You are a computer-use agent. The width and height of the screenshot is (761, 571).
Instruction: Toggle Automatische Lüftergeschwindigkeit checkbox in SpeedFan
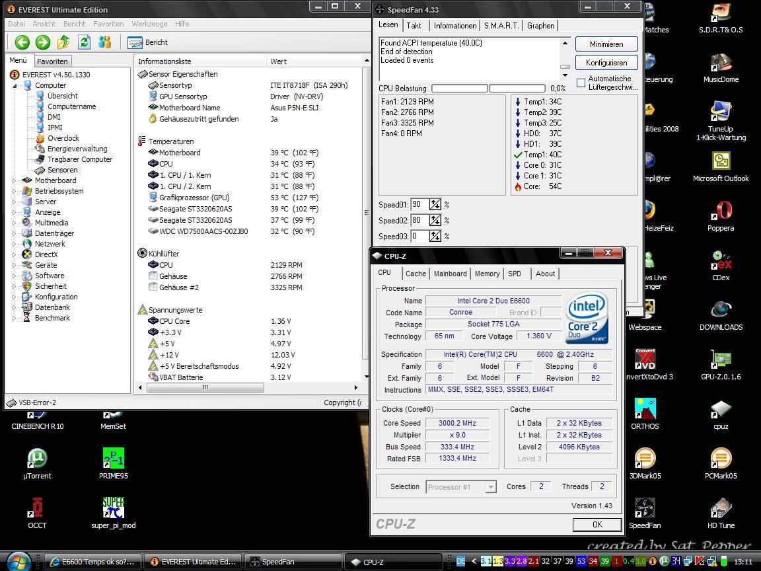(x=581, y=83)
